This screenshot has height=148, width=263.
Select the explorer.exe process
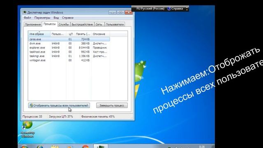[37, 48]
